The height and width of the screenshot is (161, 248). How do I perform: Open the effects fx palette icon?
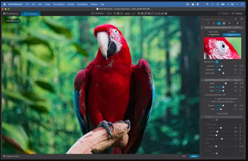(229, 23)
